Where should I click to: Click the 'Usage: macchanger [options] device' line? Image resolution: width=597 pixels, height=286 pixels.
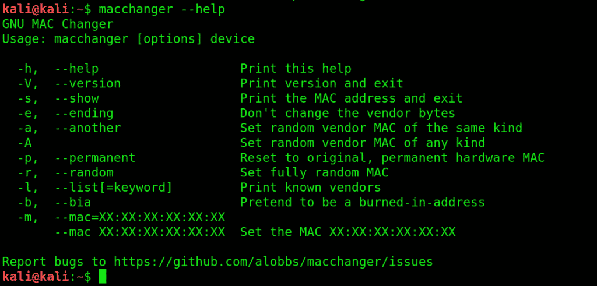[128, 40]
